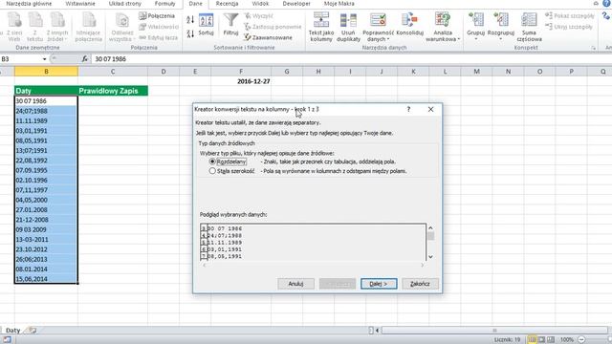This screenshot has width=612, height=344.
Task: Expand Grupuj dropdown arrow
Action: pyautogui.click(x=476, y=39)
